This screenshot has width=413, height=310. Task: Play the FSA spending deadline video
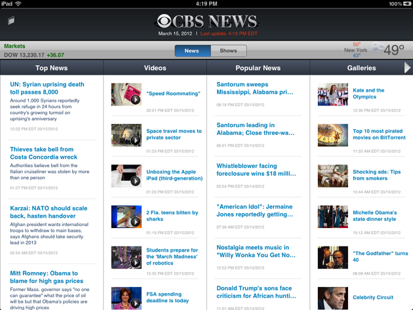coord(127,298)
